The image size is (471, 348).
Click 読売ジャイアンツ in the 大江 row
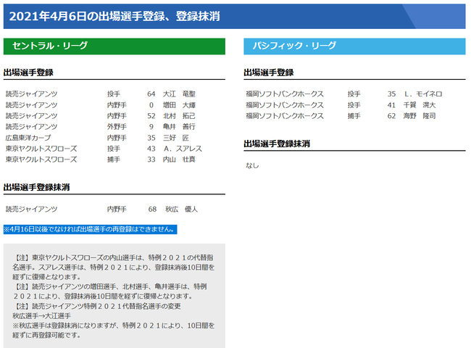click(x=32, y=94)
